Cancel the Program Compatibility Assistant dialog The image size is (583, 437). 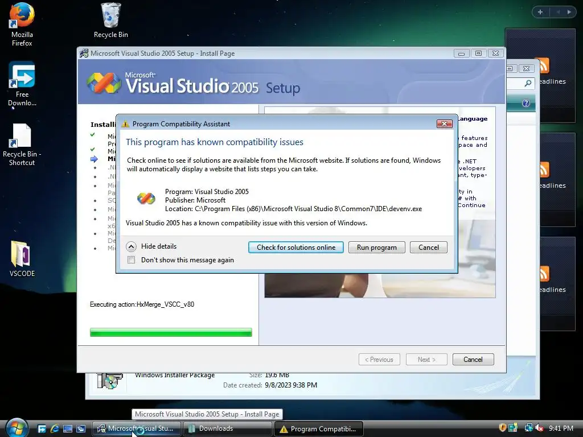428,248
